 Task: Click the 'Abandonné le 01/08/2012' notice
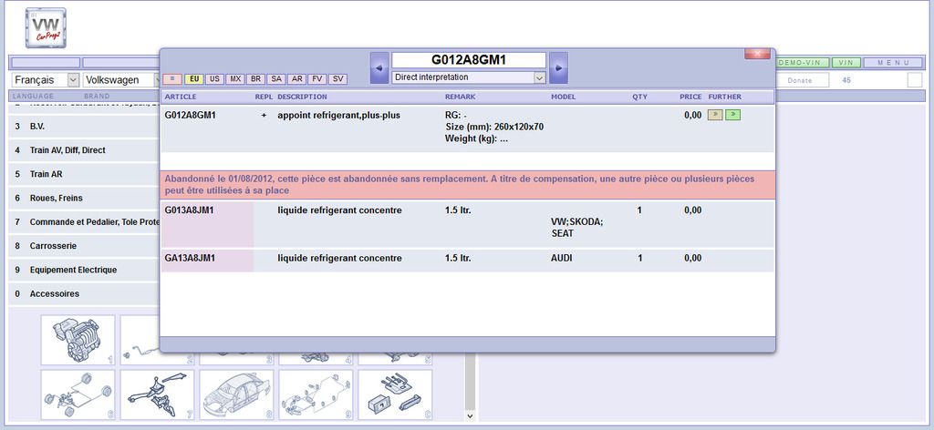tap(468, 184)
